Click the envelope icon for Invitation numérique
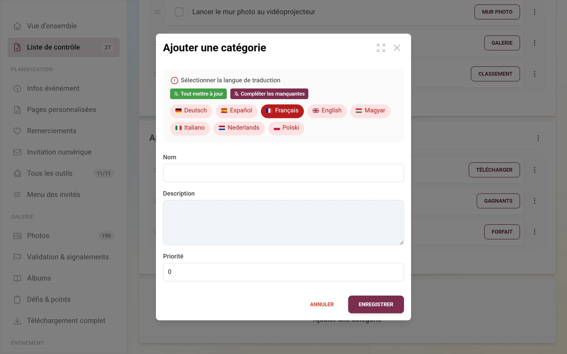Screen dimensions: 567x354 (17, 152)
